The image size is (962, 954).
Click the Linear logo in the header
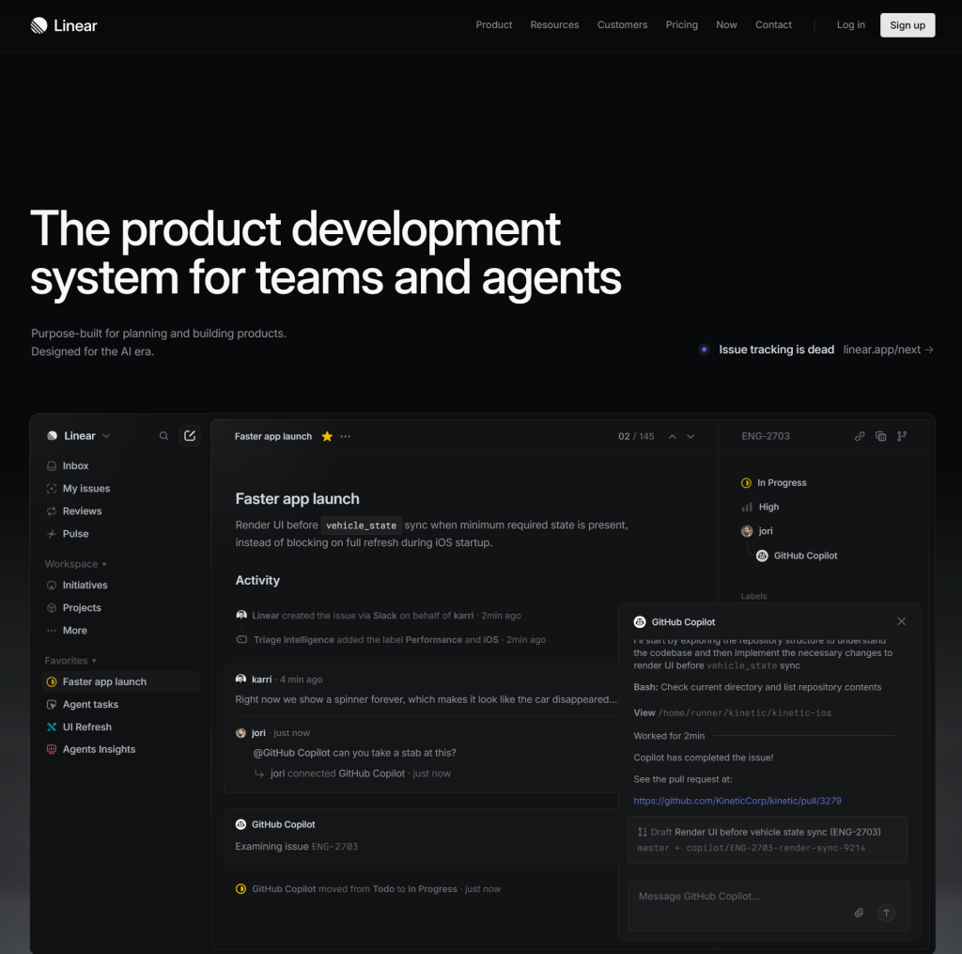[x=64, y=25]
